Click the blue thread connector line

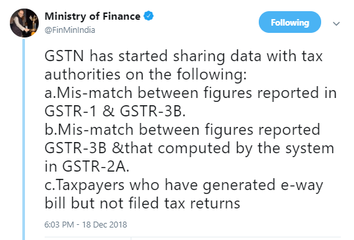24,139
